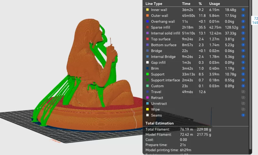This screenshot has width=258, height=155.
Task: Toggle Bridge line visibility eye
Action: click(x=243, y=51)
